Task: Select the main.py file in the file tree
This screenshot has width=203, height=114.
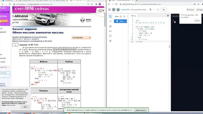Action: pos(121,21)
